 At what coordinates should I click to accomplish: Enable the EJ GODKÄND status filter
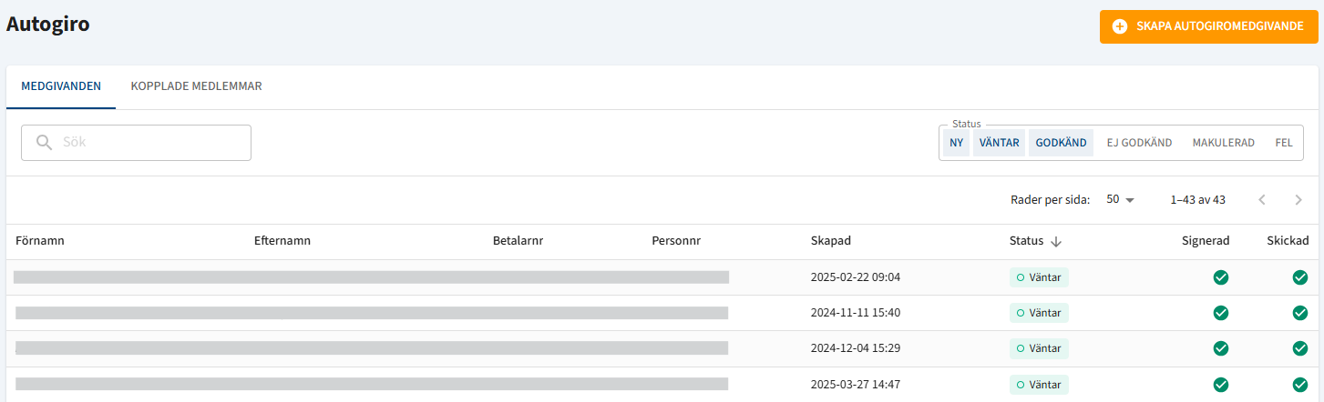(x=1139, y=143)
